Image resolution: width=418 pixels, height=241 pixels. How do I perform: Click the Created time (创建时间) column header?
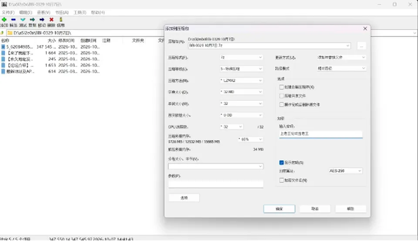(88, 40)
